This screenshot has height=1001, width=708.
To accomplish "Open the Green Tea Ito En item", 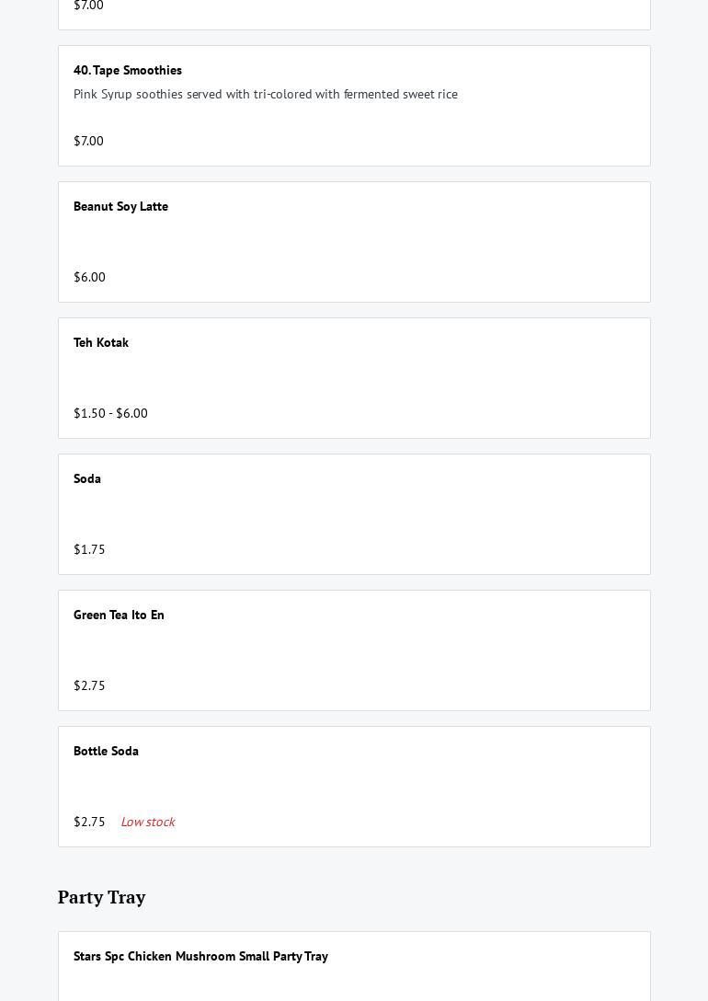I will tap(119, 615).
